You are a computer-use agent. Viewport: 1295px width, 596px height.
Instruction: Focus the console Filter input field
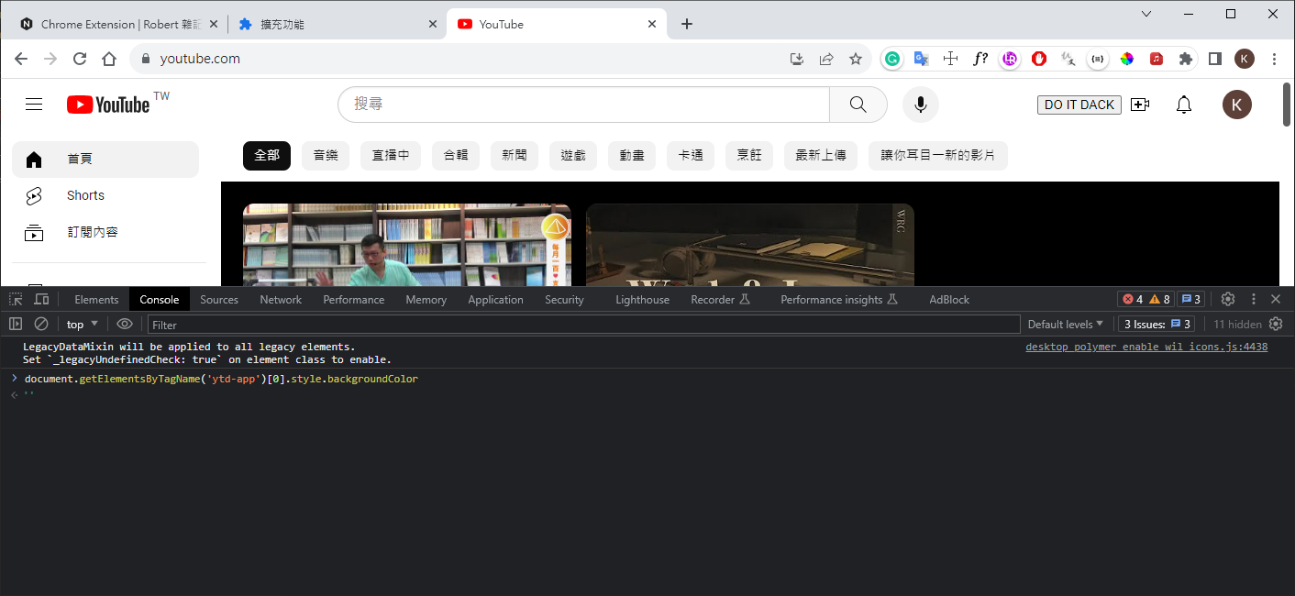[x=583, y=325]
